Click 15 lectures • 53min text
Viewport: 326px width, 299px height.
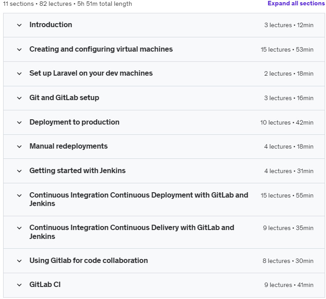point(287,49)
